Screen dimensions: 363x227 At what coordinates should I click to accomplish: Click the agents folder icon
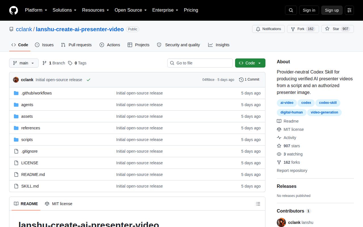(x=16, y=105)
